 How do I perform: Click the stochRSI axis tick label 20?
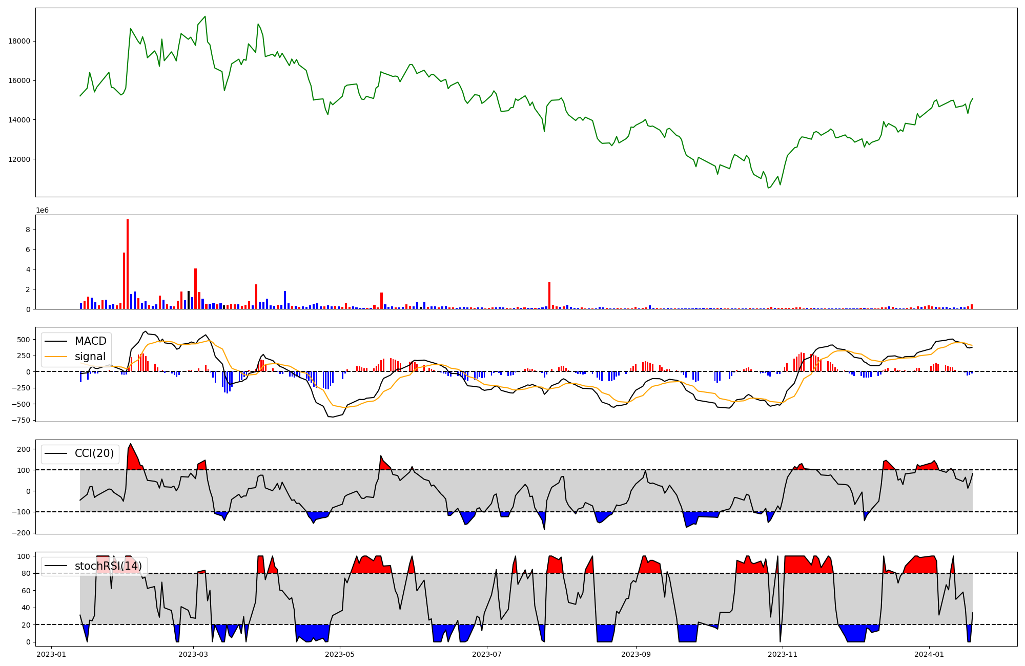coord(26,626)
